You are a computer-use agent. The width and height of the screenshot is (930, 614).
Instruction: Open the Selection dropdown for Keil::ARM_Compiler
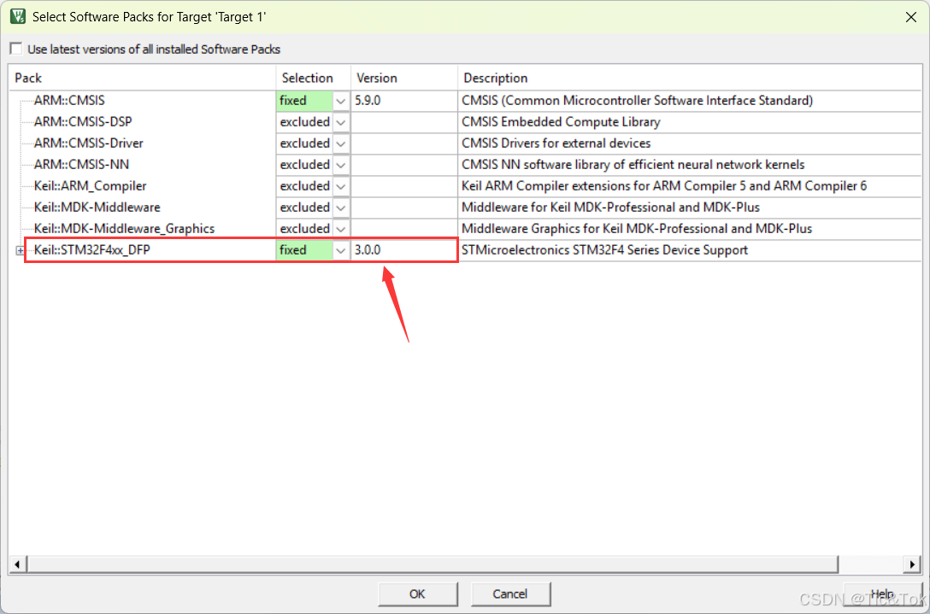[x=340, y=186]
